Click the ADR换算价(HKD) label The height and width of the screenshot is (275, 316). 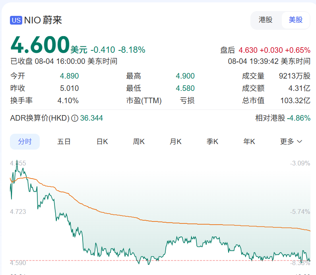point(40,118)
